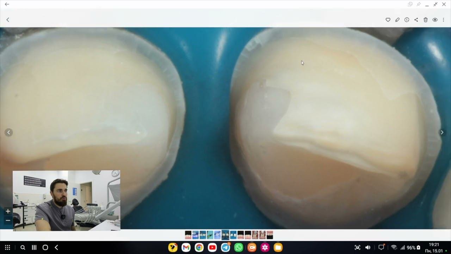Open volume control from the speaker icon
Image resolution: width=451 pixels, height=254 pixels.
[x=368, y=248]
